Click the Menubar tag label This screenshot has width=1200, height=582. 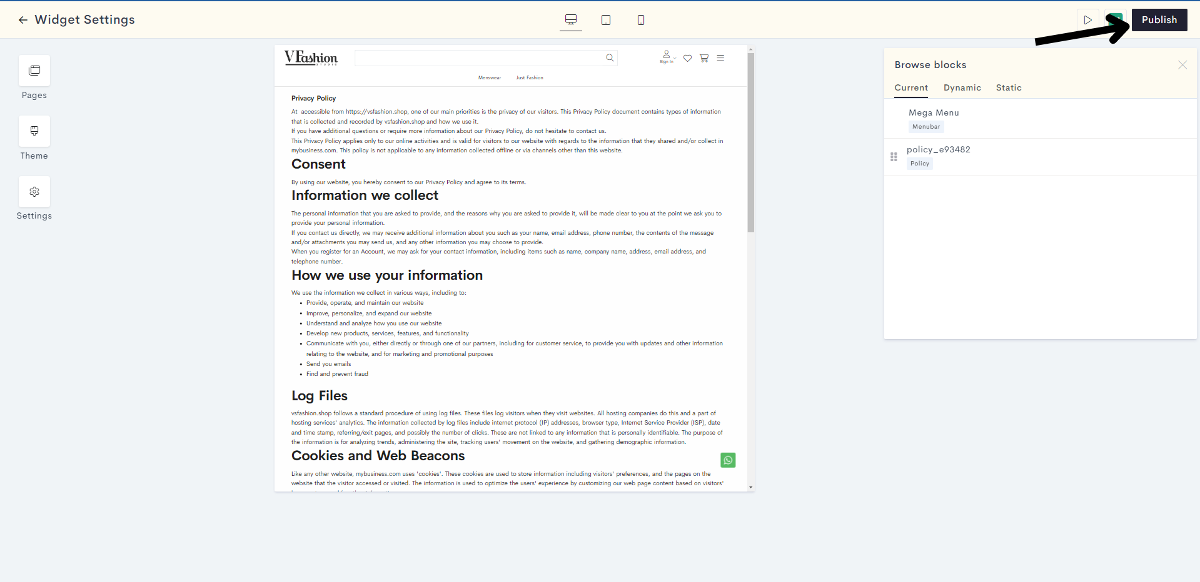(926, 127)
